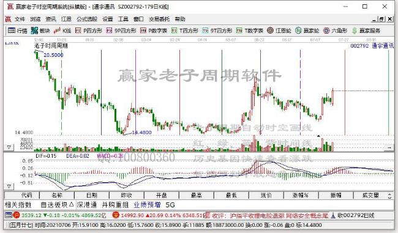Image resolution: width=398 pixels, height=233 pixels.
Task: Open the 工具 menu
Action: point(123,19)
